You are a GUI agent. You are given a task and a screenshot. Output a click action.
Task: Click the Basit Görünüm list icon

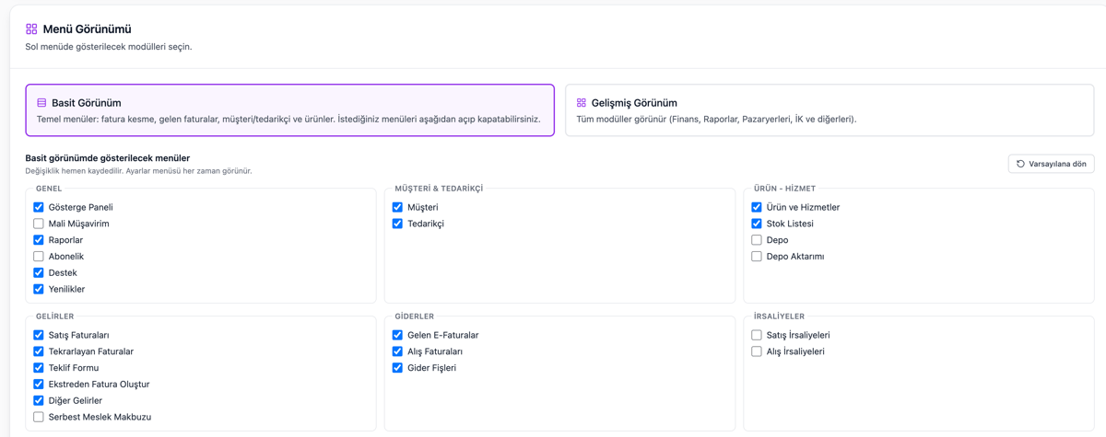(41, 103)
